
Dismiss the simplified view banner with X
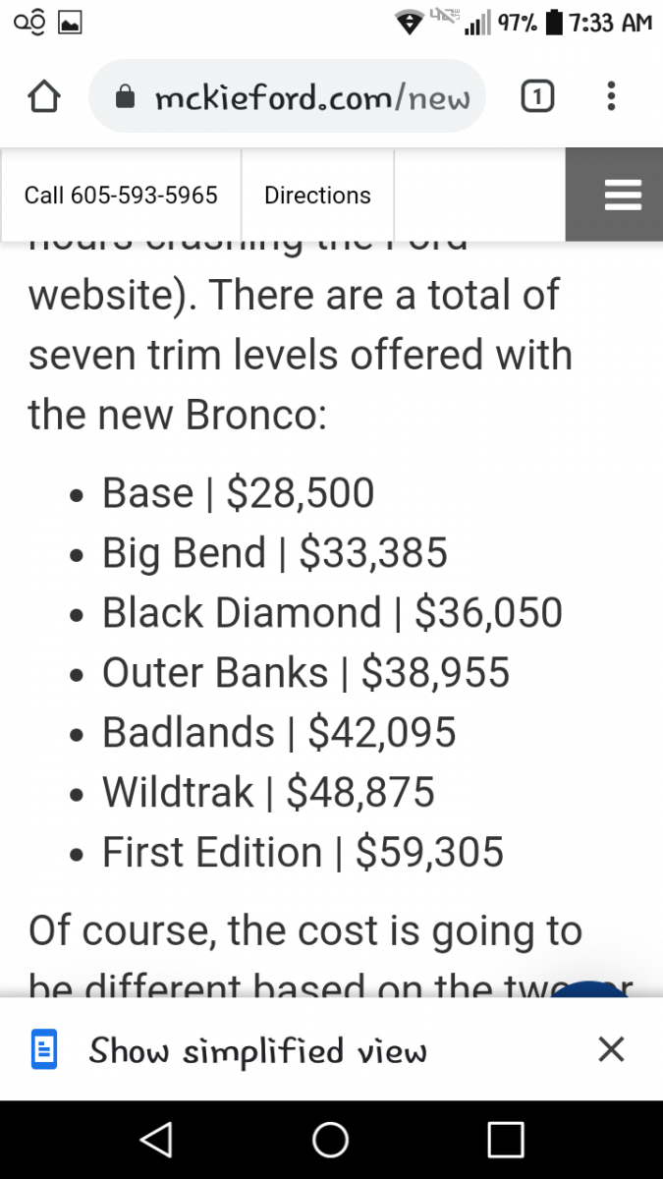(610, 1050)
